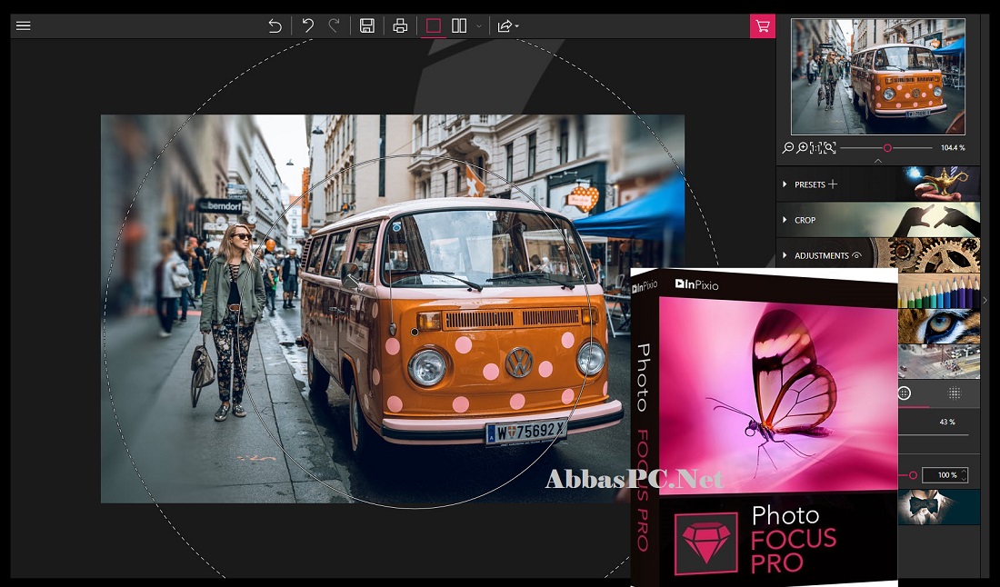This screenshot has width=1000, height=587.
Task: Open the share export menu
Action: tap(507, 26)
